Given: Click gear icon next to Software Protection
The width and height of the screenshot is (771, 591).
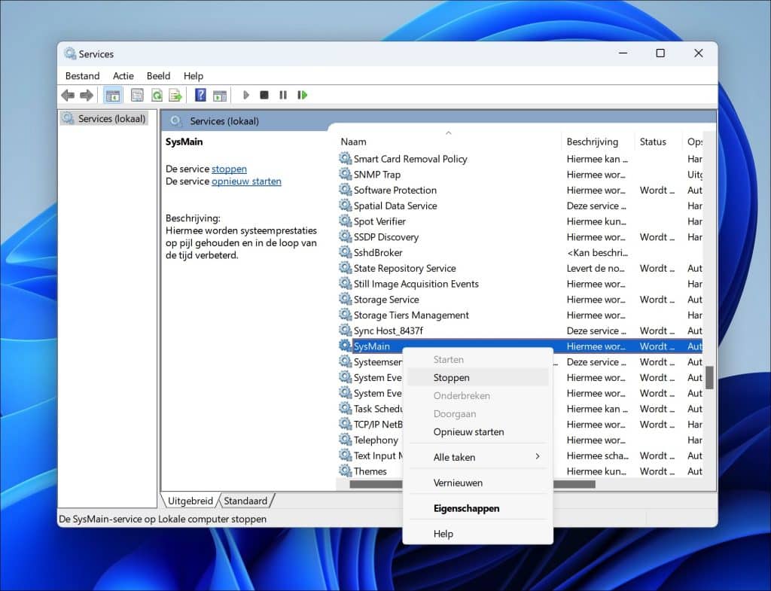Looking at the screenshot, I should [345, 190].
